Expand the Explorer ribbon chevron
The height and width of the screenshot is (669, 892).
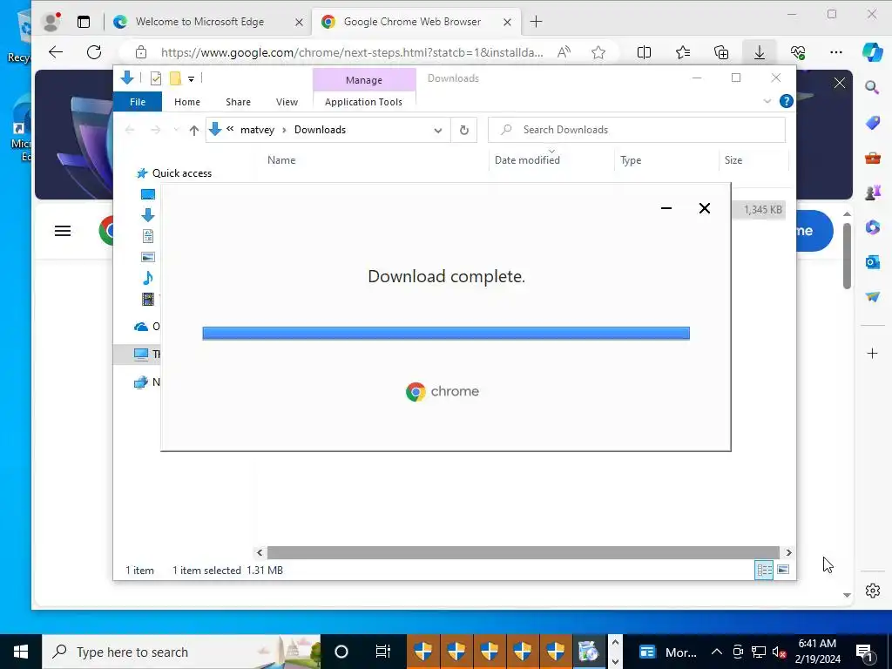767,101
